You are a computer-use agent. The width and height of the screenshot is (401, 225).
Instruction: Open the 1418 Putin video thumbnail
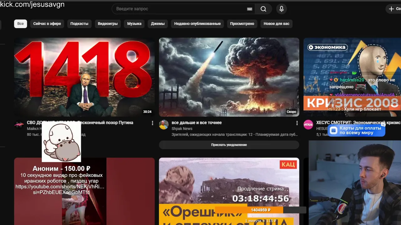[84, 77]
